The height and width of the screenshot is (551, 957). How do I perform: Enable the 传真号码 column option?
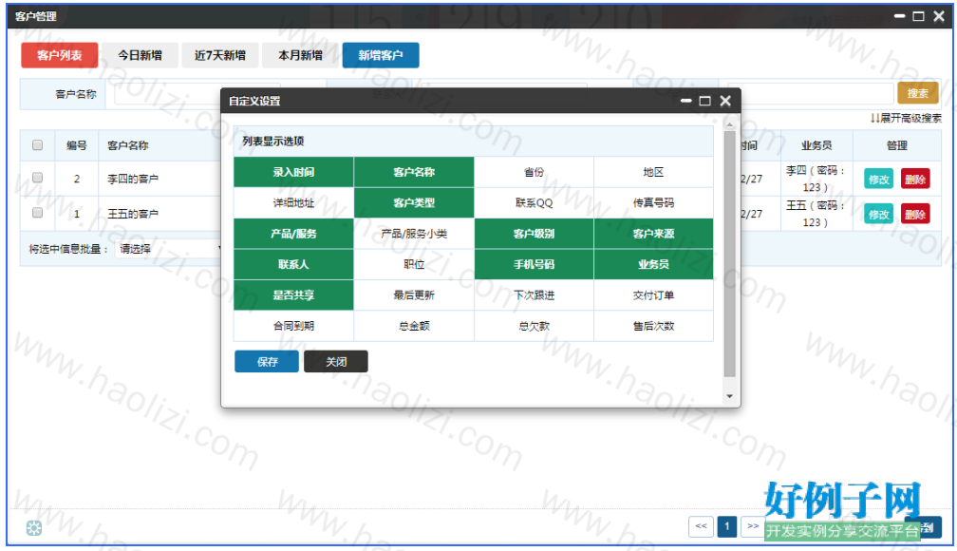coord(653,202)
